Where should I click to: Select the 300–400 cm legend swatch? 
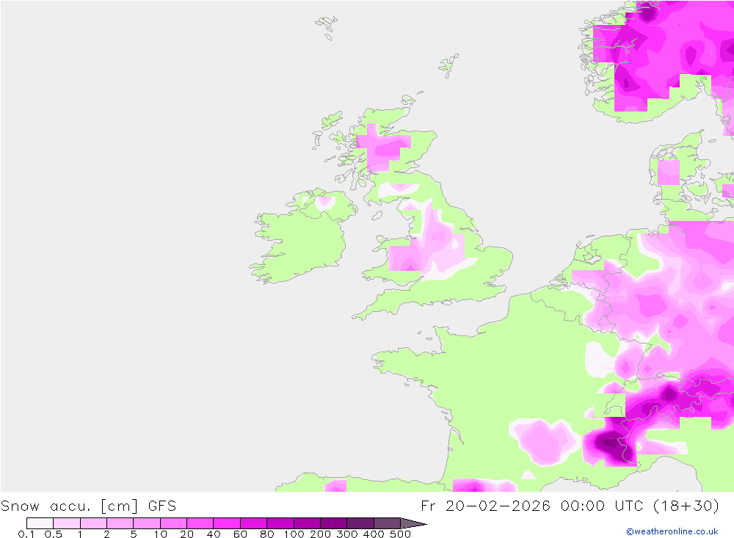(360, 523)
